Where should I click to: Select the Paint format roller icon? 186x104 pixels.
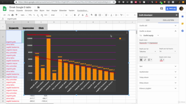click(x=17, y=15)
